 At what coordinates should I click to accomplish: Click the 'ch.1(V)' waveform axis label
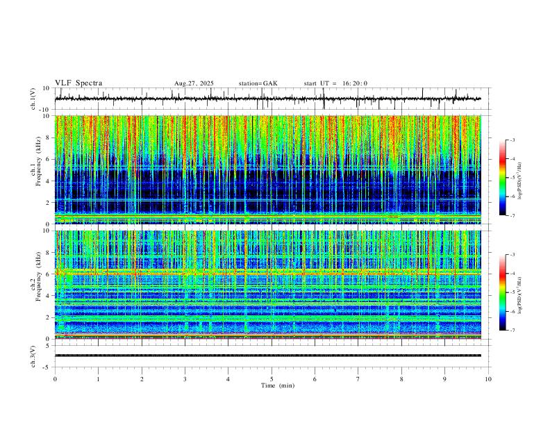[33, 99]
